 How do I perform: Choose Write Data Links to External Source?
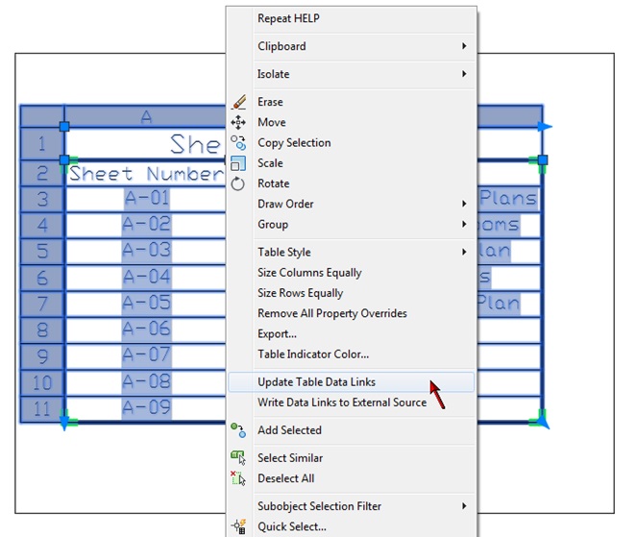coord(352,403)
